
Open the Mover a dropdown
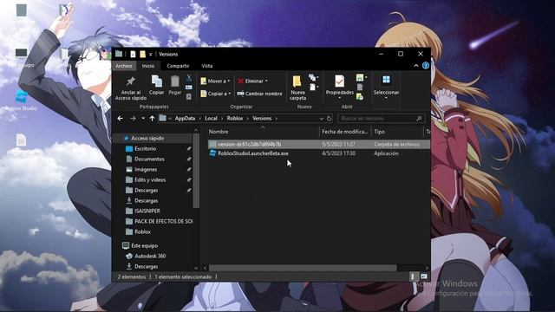tap(215, 81)
